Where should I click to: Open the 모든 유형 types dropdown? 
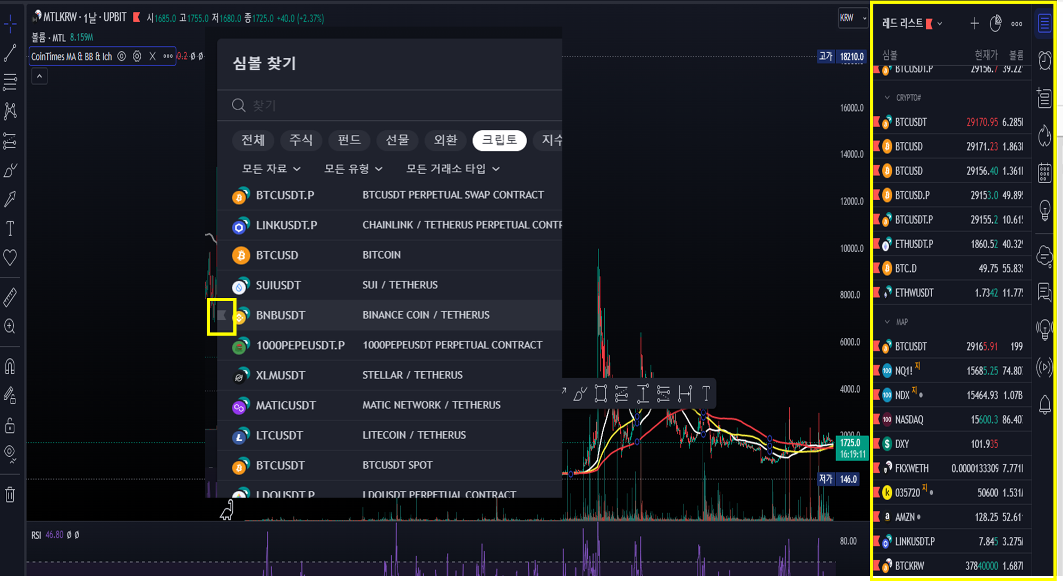[x=353, y=169]
